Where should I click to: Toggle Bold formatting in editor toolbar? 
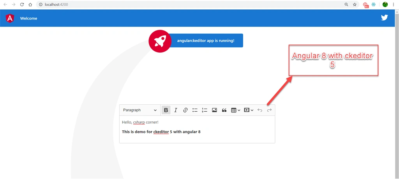click(166, 110)
